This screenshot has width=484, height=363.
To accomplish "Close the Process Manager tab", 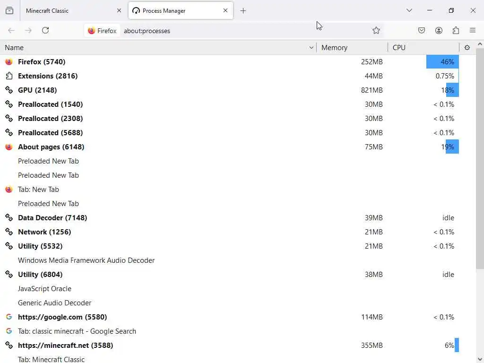I will pos(225,10).
